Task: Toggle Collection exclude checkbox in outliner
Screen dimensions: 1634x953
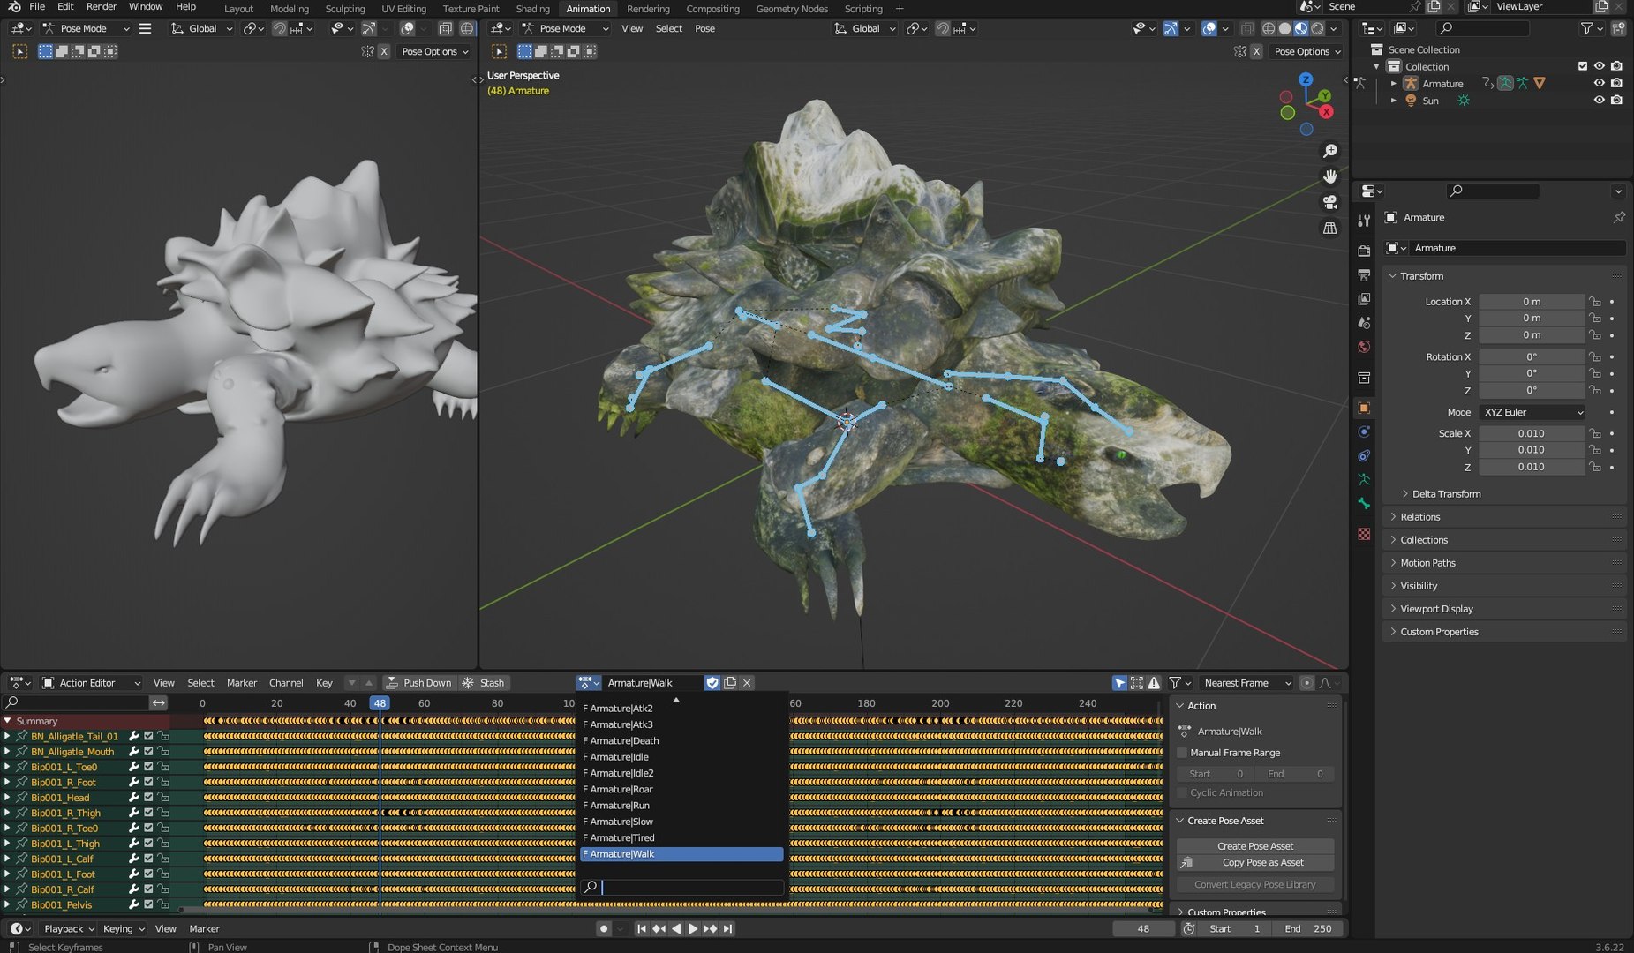Action: (x=1582, y=66)
